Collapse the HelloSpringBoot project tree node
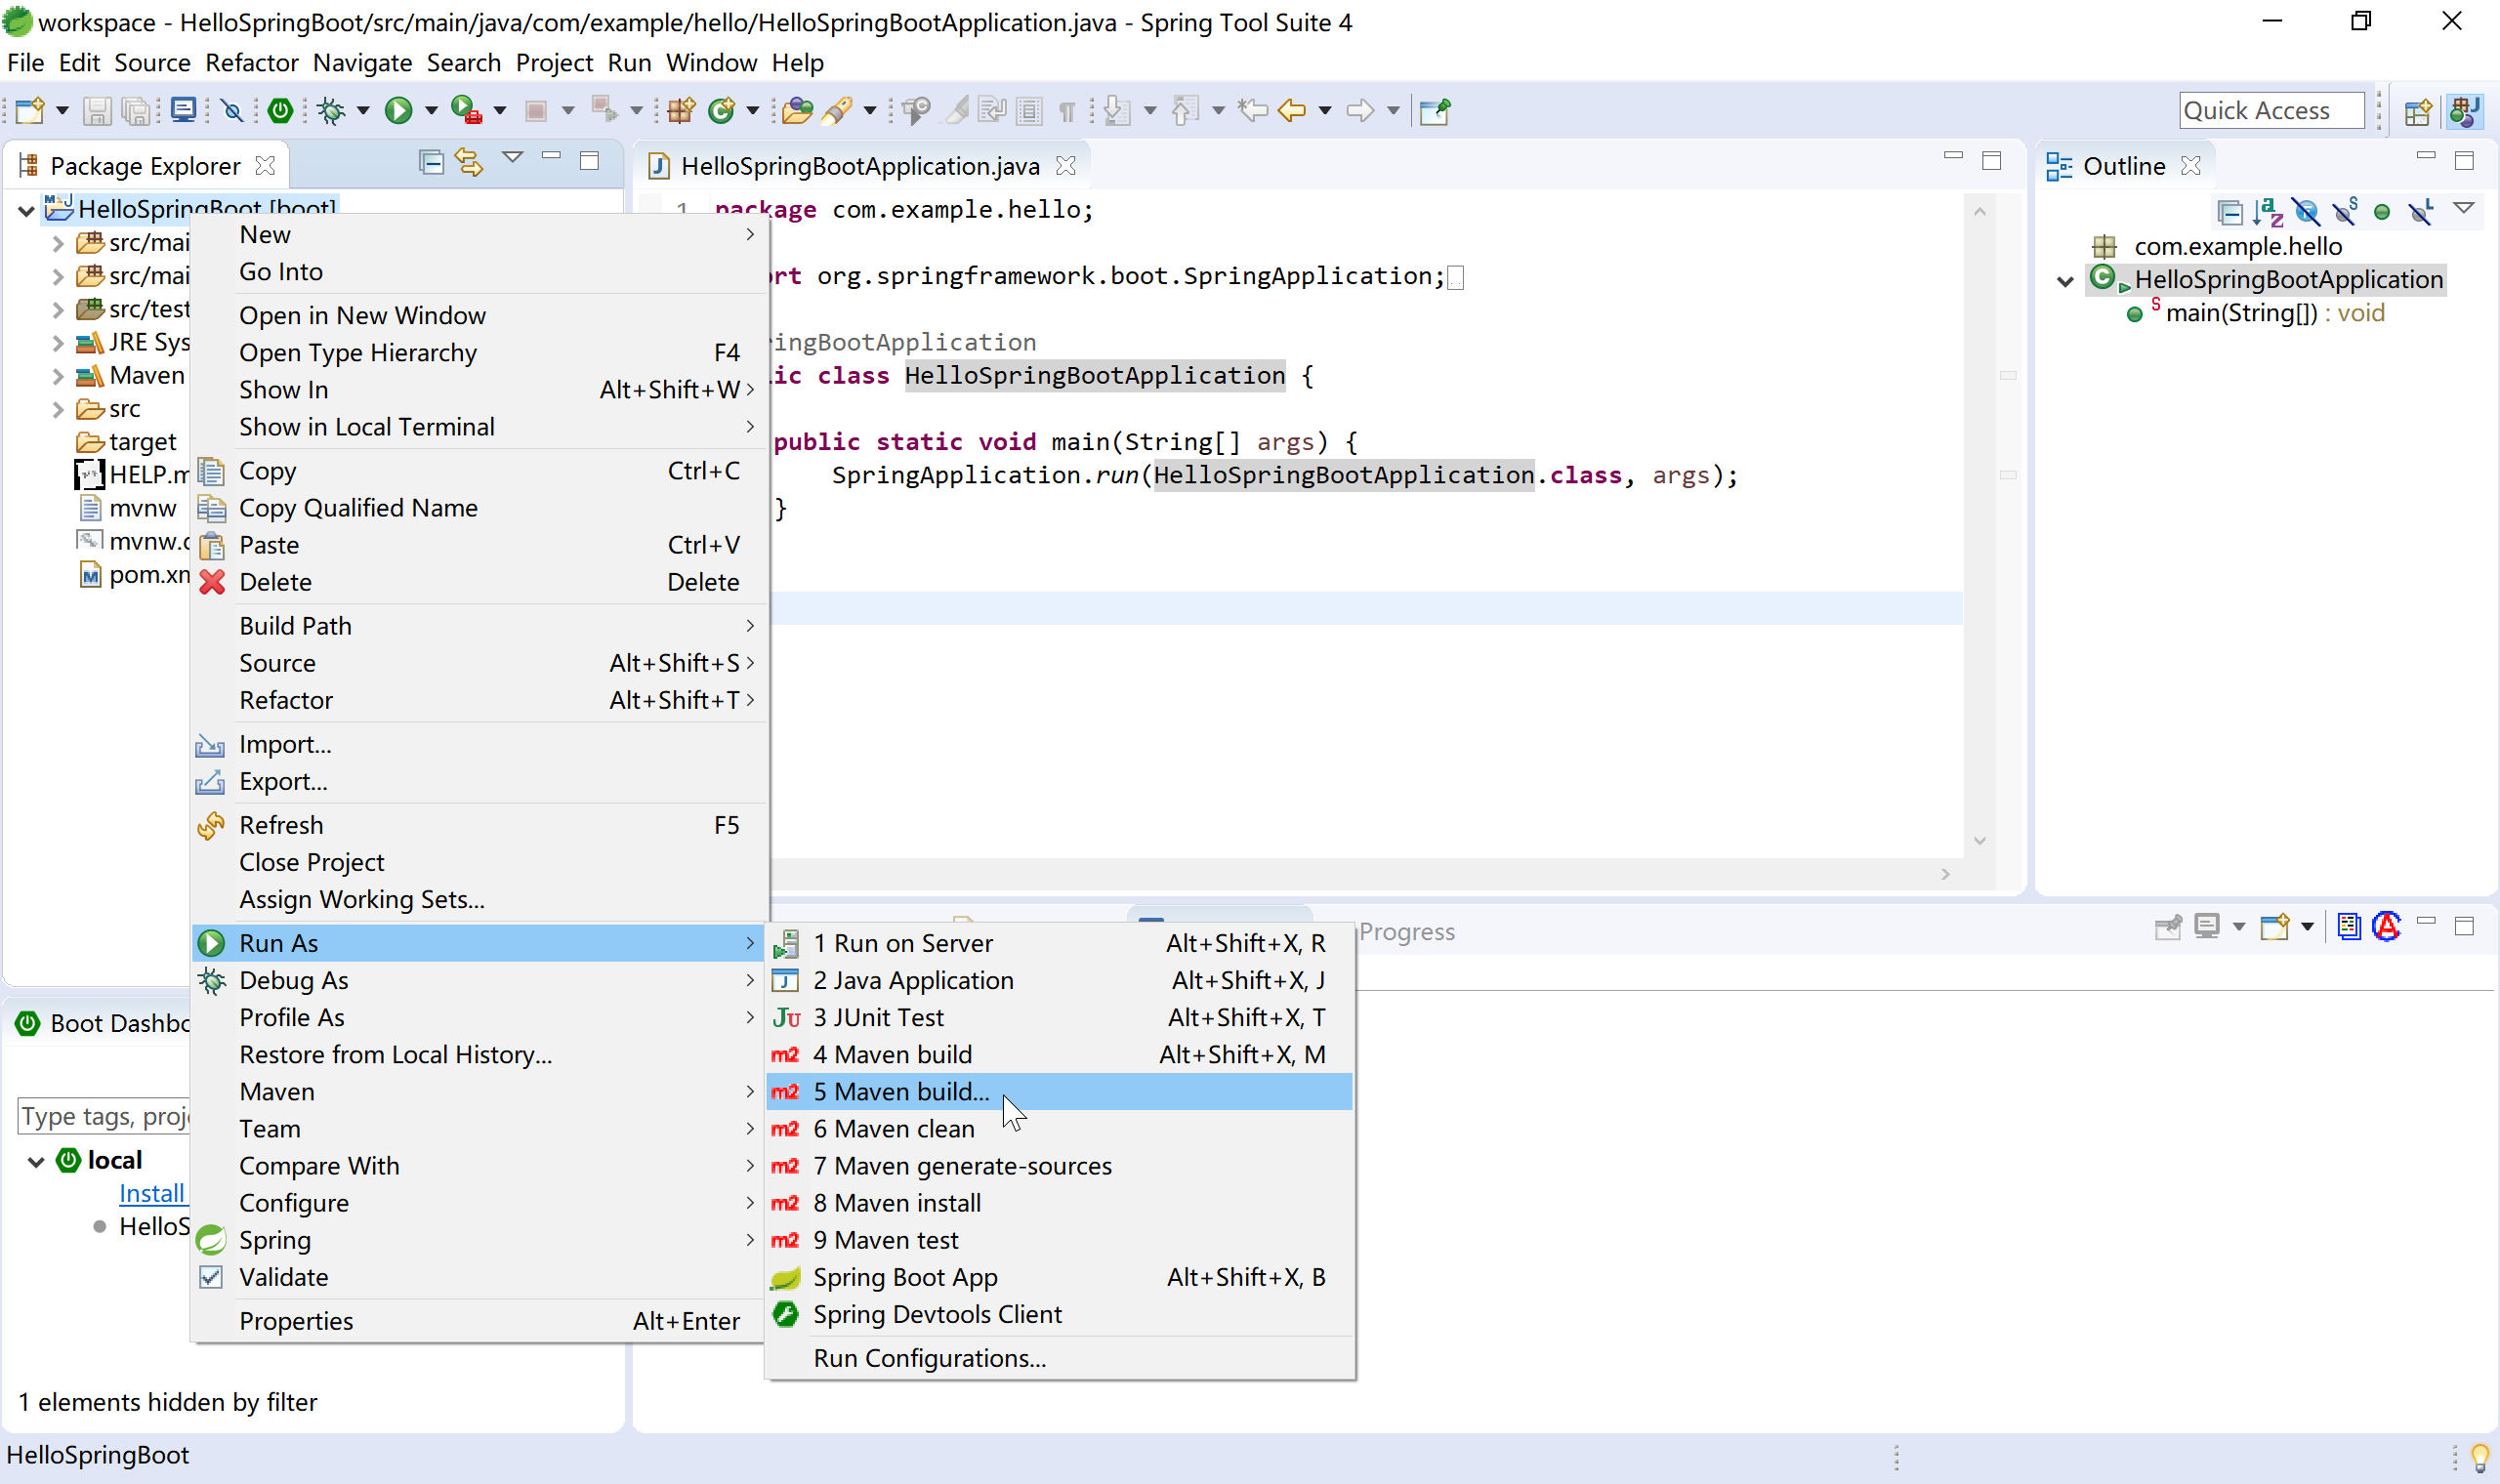2500x1484 pixels. click(x=27, y=210)
